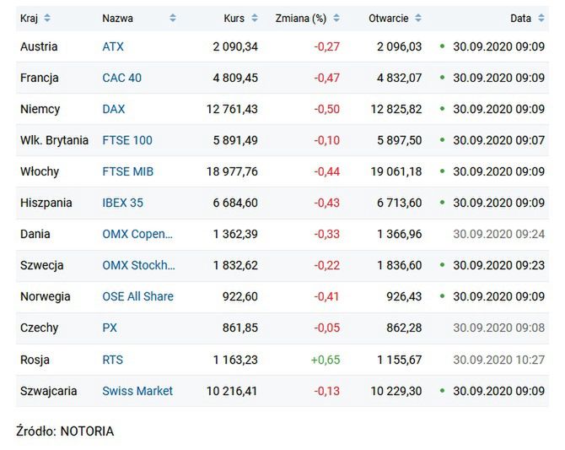This screenshot has width=565, height=450.
Task: Select the Swiss Market index link
Action: [x=137, y=391]
